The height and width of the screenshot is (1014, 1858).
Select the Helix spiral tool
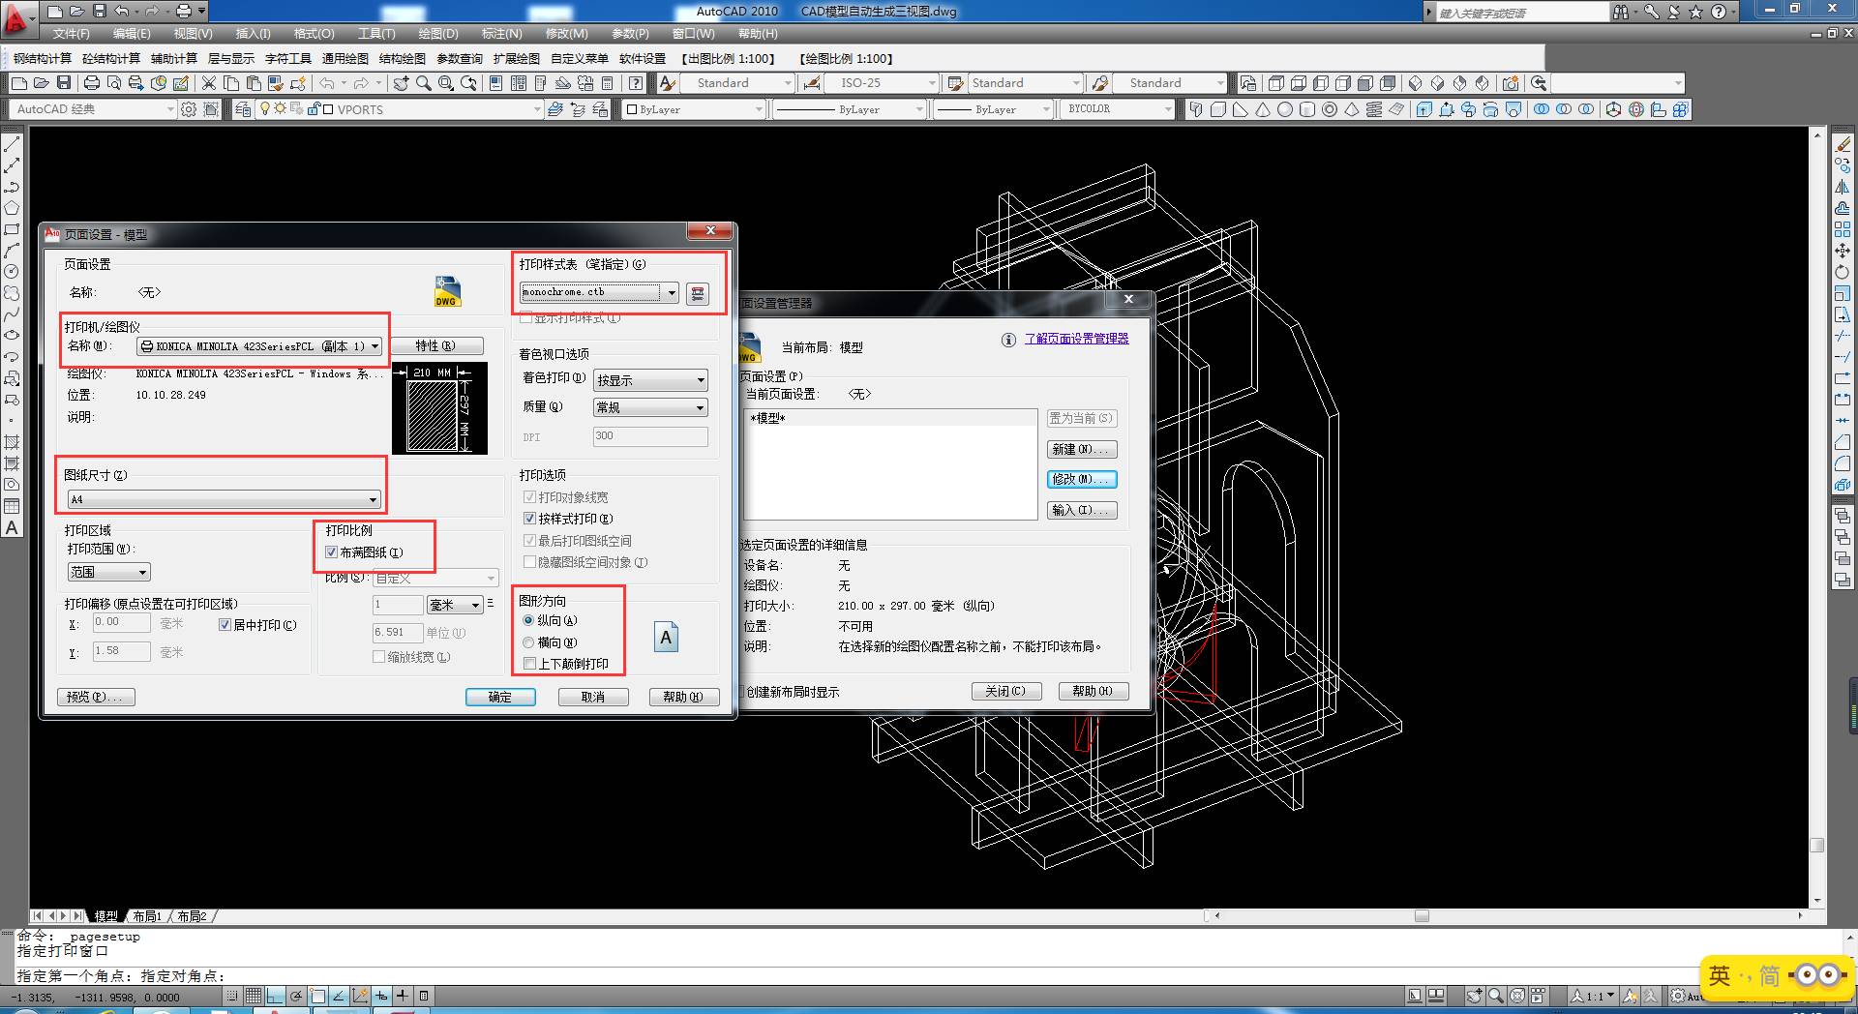pyautogui.click(x=1374, y=109)
